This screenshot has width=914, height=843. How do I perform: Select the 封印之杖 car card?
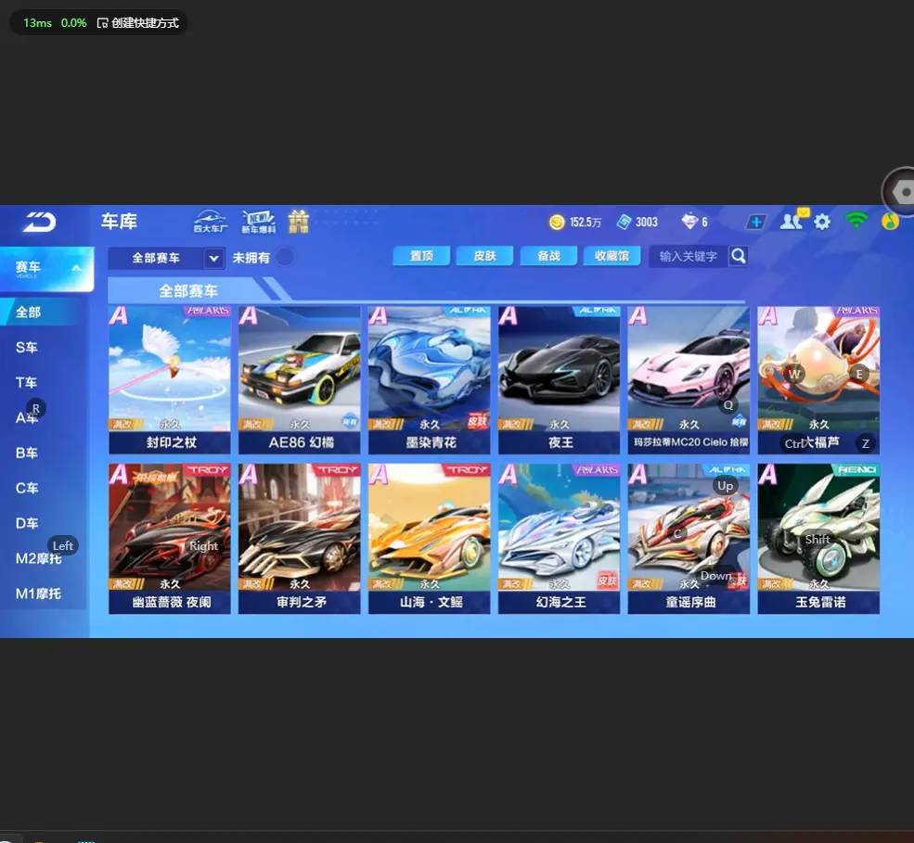click(170, 380)
